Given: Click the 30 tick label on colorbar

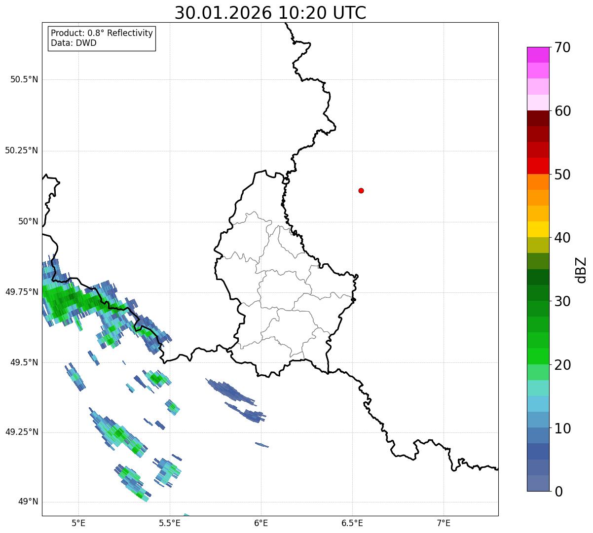Looking at the screenshot, I should click(x=562, y=301).
